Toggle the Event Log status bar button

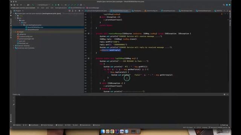click(x=224, y=125)
